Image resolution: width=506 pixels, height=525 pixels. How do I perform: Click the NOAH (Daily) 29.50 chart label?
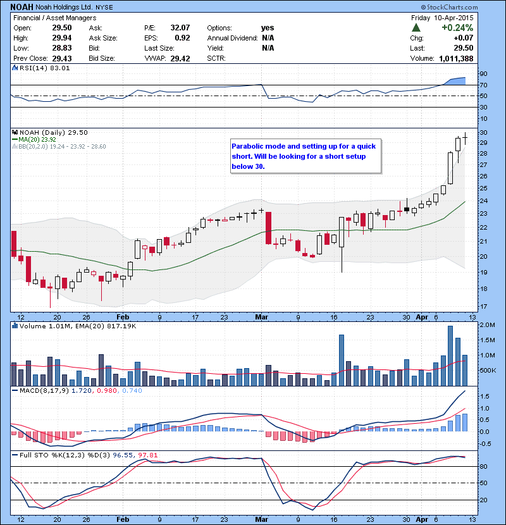click(x=54, y=133)
